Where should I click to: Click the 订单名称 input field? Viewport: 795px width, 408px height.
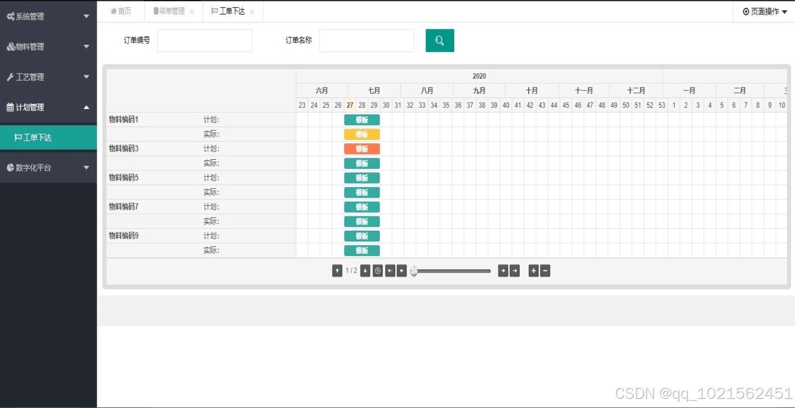366,40
